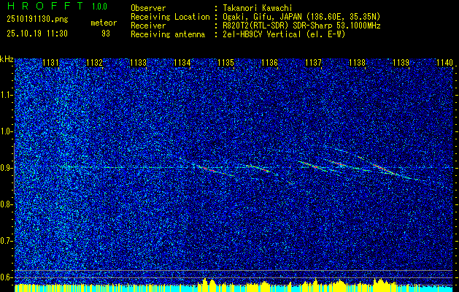This screenshot has height=292, width=459.
Task: Click the 1.0 kHz frequency label
Action: 6,131
